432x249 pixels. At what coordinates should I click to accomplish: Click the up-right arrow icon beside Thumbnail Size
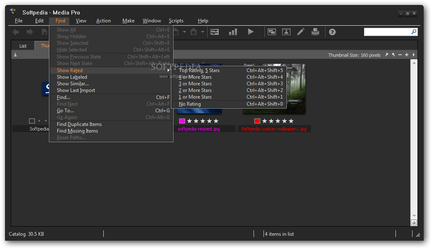(x=386, y=55)
